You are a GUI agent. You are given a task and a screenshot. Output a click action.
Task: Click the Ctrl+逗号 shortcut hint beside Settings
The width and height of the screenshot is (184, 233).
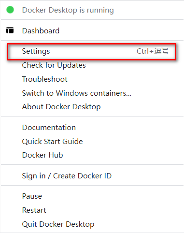tap(153, 51)
